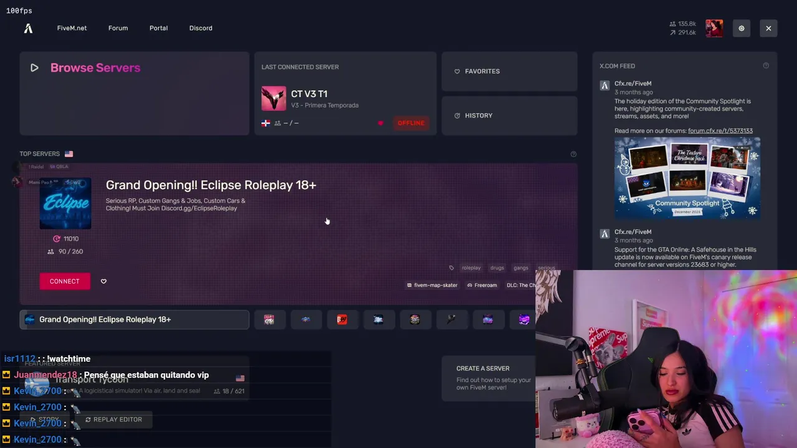The width and height of the screenshot is (797, 448).
Task: Click the gangs tag
Action: click(x=521, y=268)
